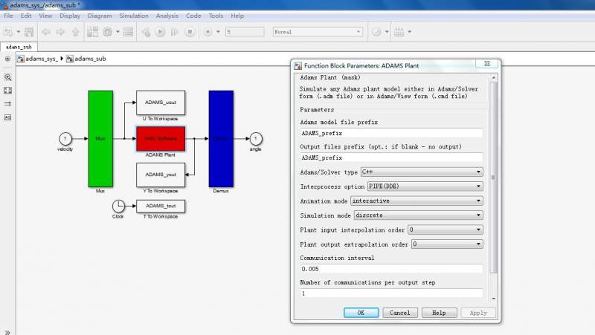The width and height of the screenshot is (595, 335).
Task: Toggle the Hide/Show Model Browser icon
Action: pyautogui.click(x=7, y=59)
